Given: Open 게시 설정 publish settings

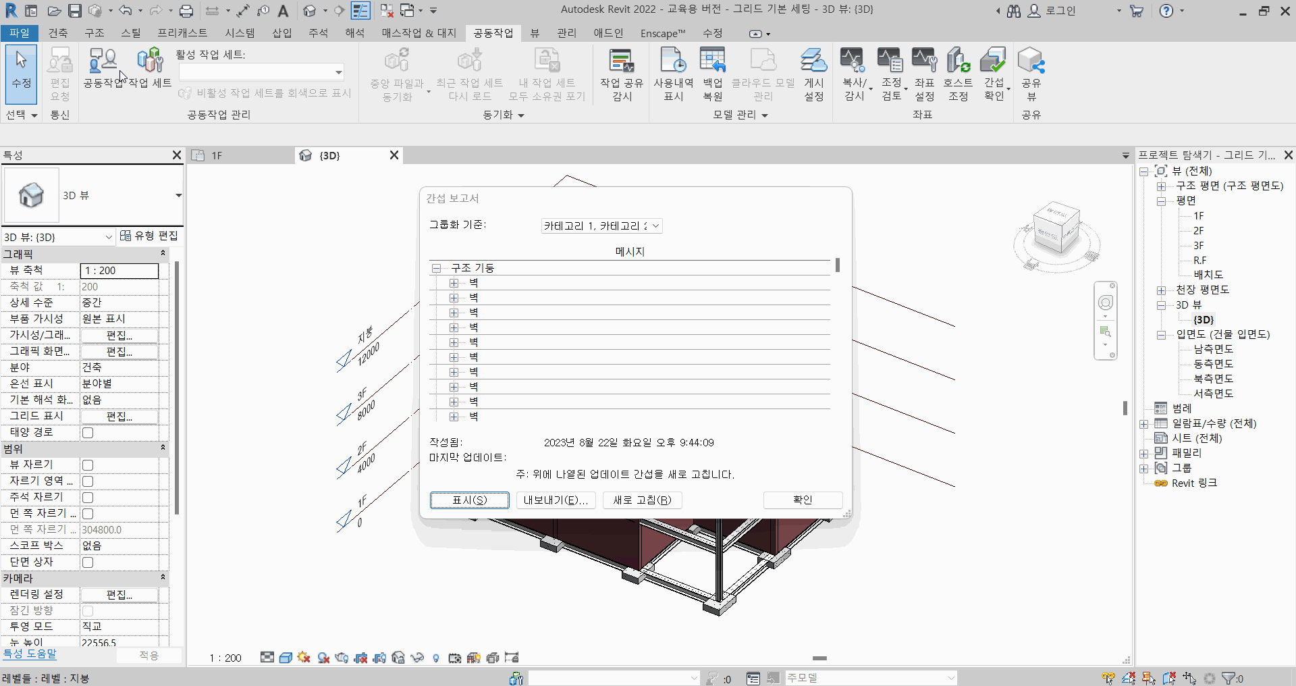Looking at the screenshot, I should [814, 74].
